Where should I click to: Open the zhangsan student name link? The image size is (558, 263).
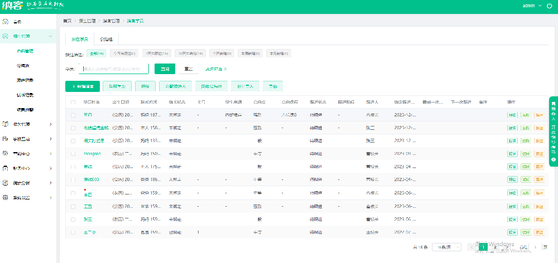[x=92, y=154]
